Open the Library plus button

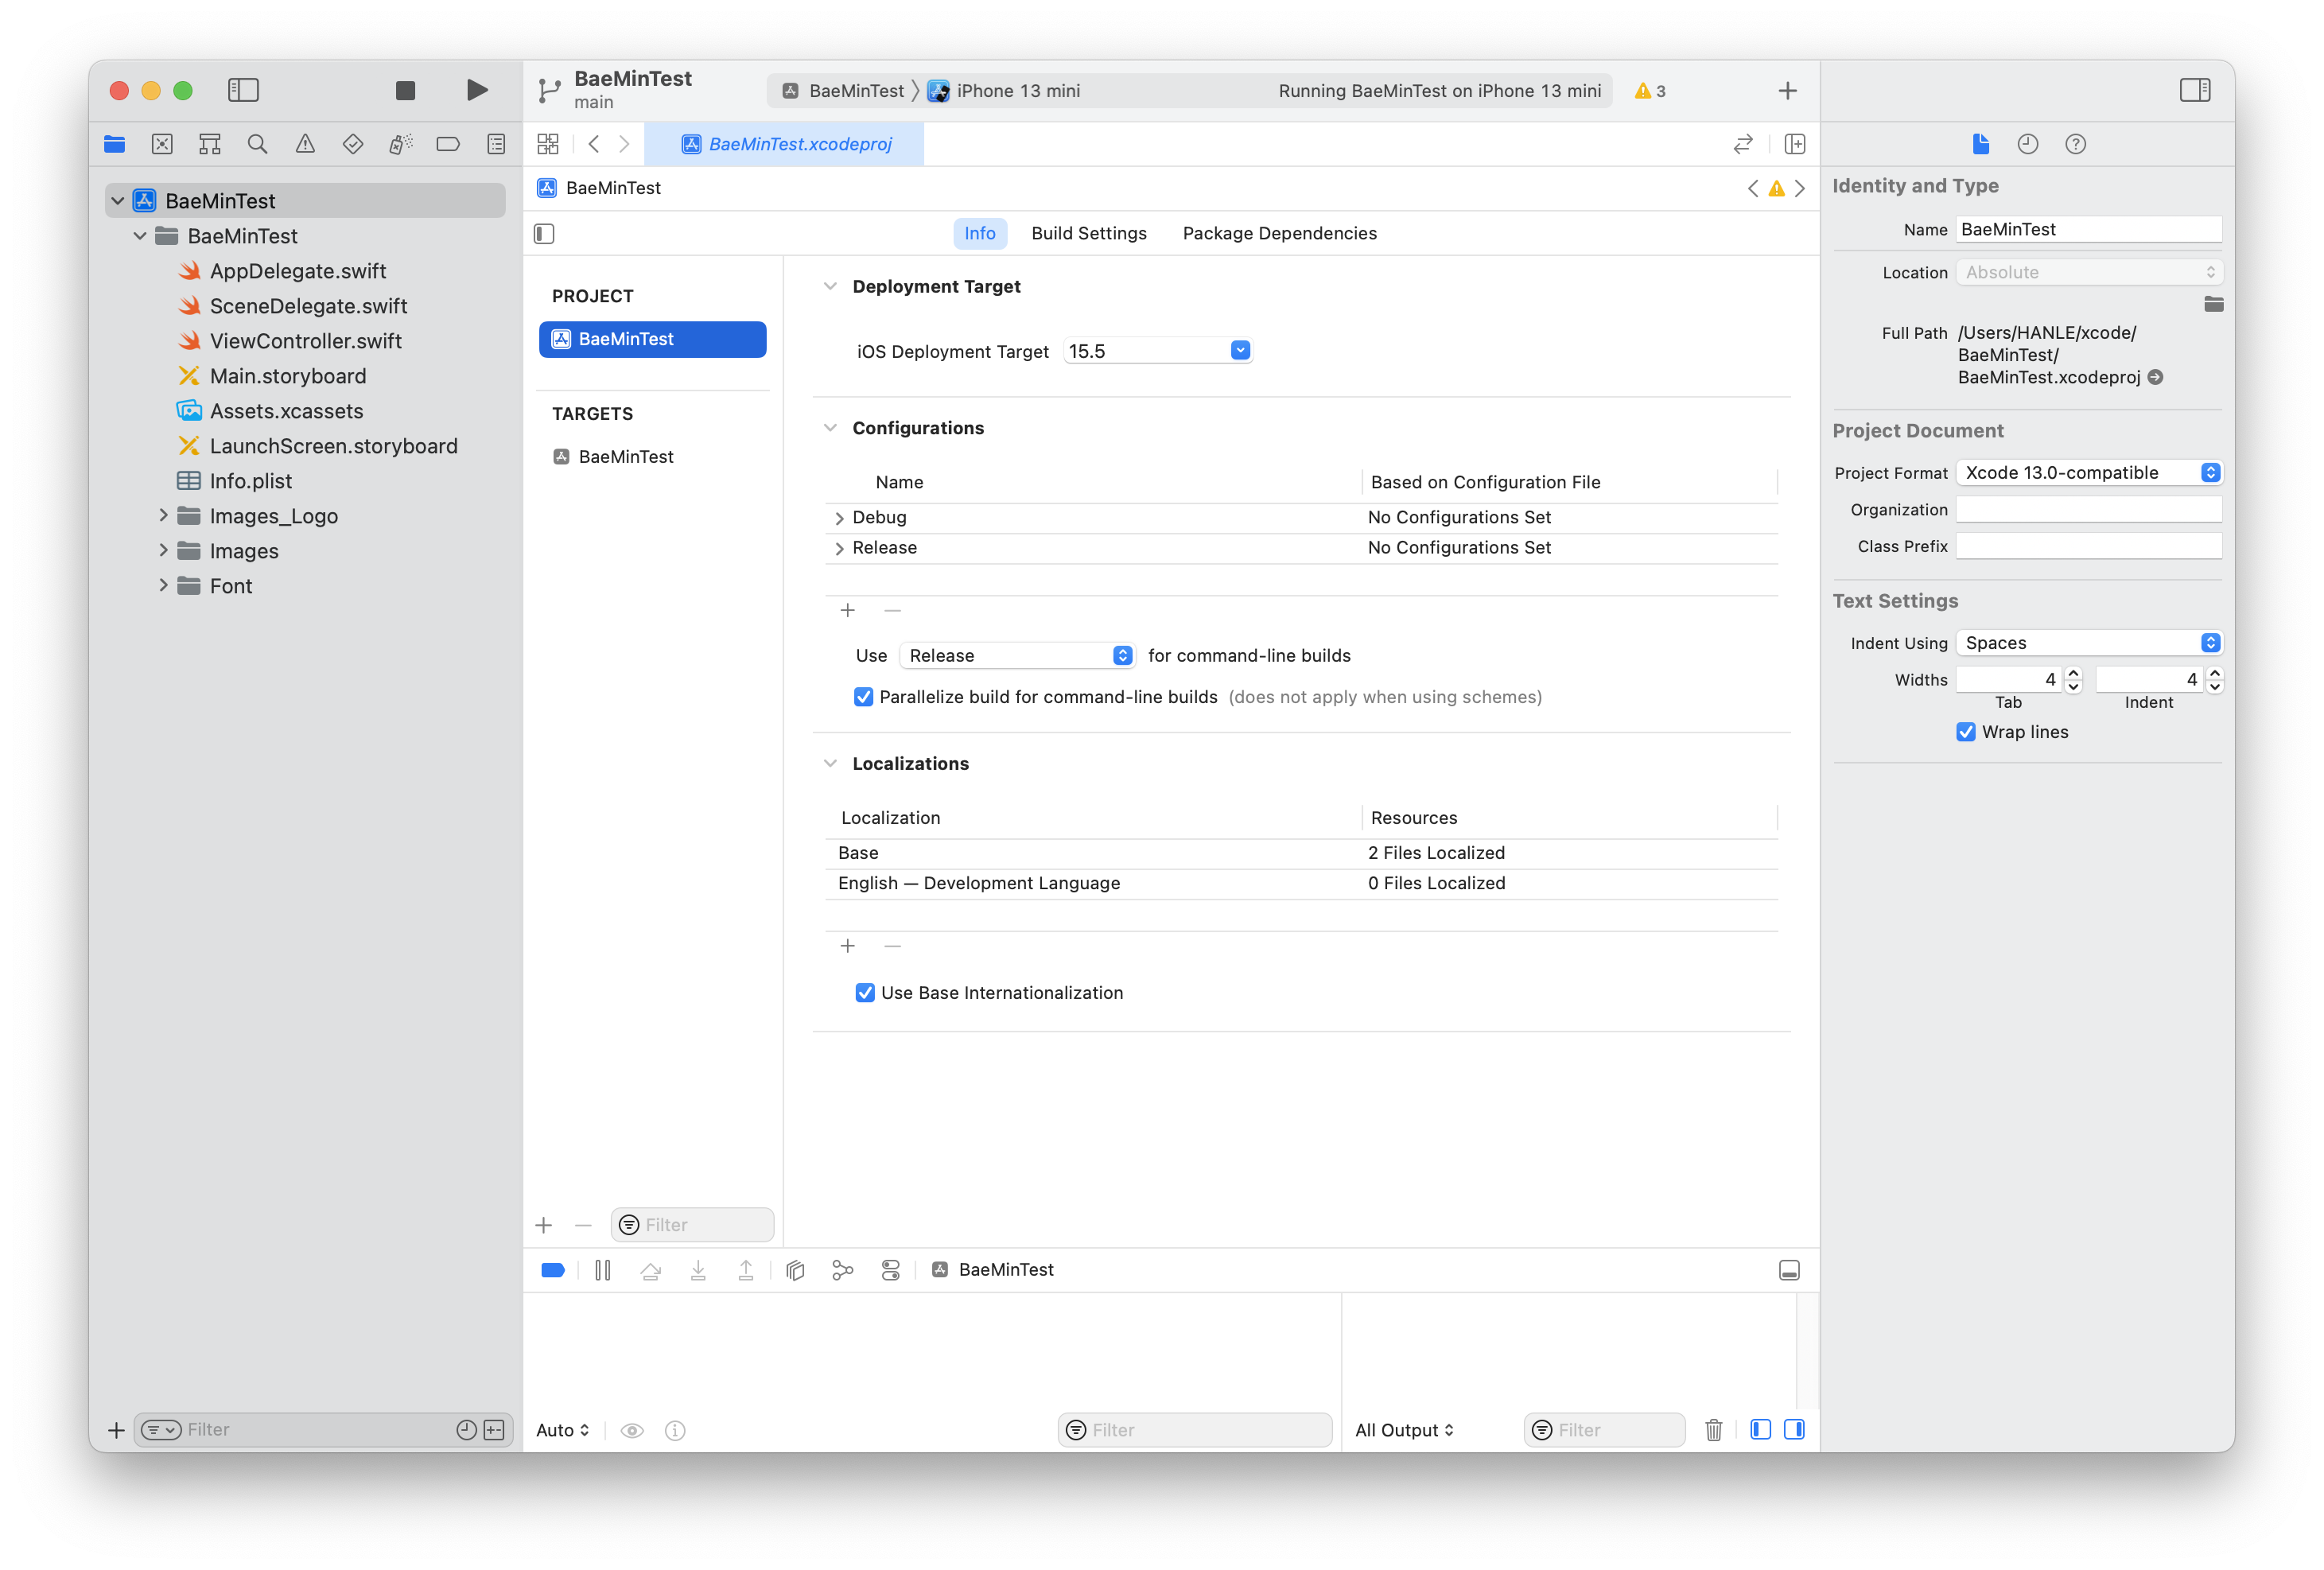[1787, 91]
